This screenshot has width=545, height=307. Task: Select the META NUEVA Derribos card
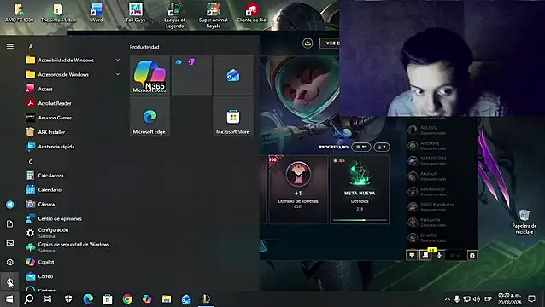[x=360, y=189]
